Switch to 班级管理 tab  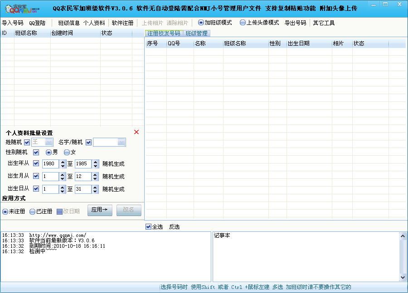click(x=197, y=33)
